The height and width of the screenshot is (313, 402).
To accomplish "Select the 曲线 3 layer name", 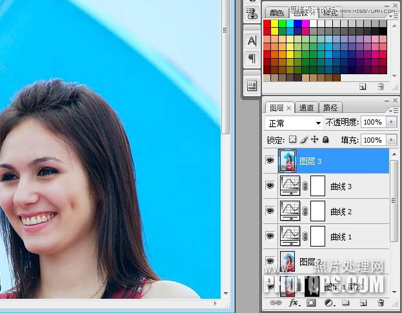I will [x=341, y=187].
